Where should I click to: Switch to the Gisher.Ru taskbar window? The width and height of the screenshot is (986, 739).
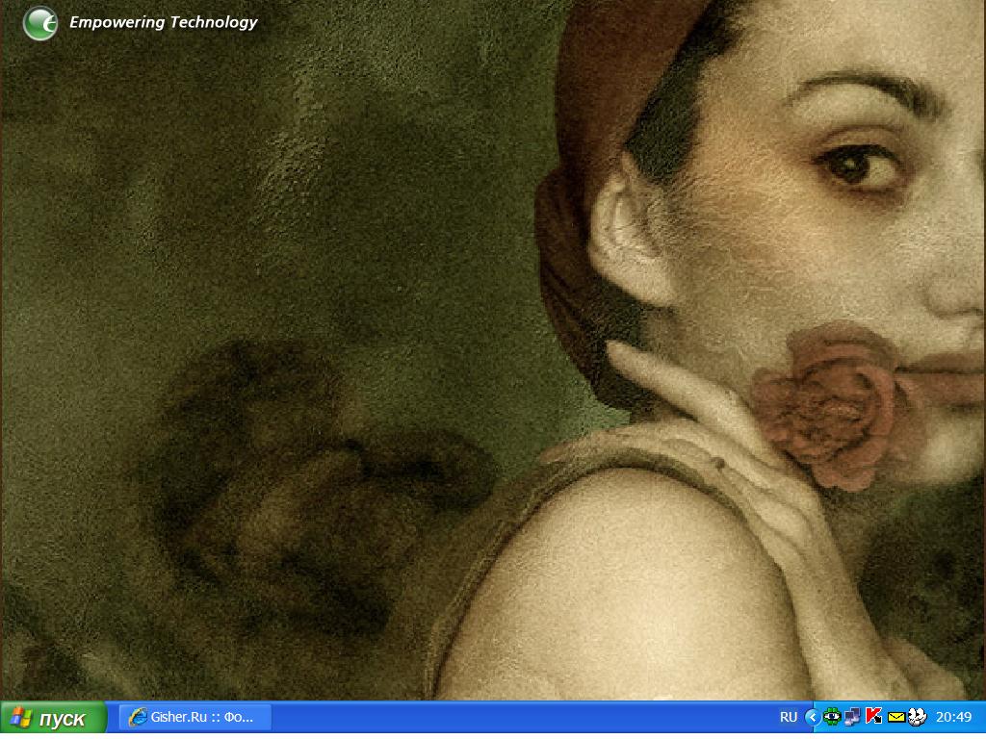195,717
